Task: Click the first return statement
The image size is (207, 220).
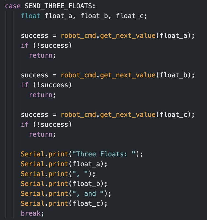Action: pyautogui.click(x=42, y=56)
